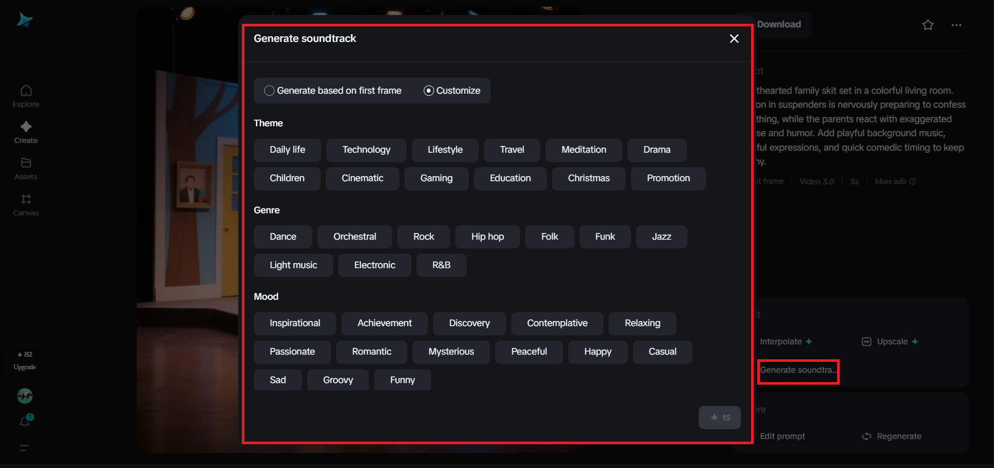Click the 82 credits Upgrade badge

[x=24, y=361]
